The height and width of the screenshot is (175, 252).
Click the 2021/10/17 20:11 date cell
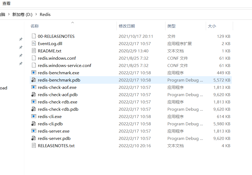[136, 36]
